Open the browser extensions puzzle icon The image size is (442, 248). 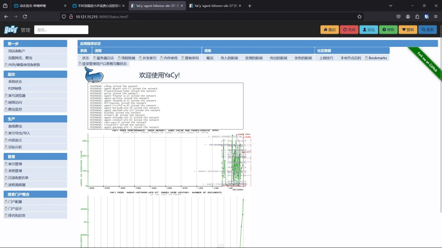(x=417, y=17)
